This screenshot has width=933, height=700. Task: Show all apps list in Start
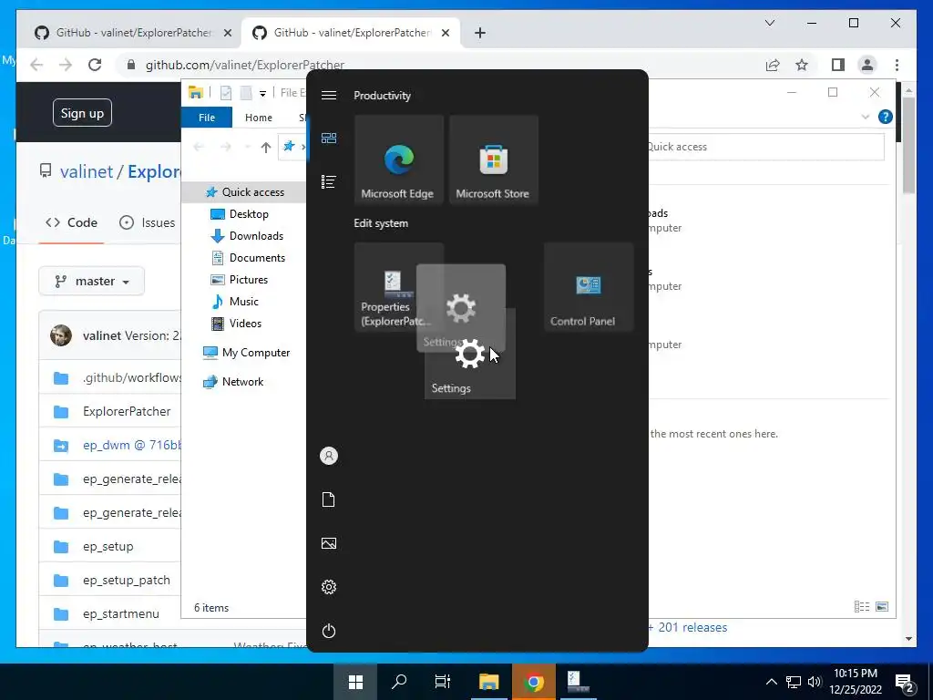tap(328, 181)
